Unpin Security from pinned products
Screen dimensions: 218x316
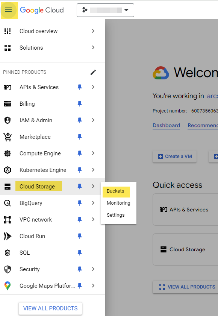[x=80, y=269]
